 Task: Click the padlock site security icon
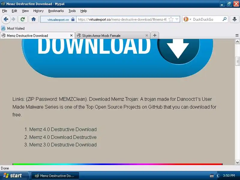[73, 19]
